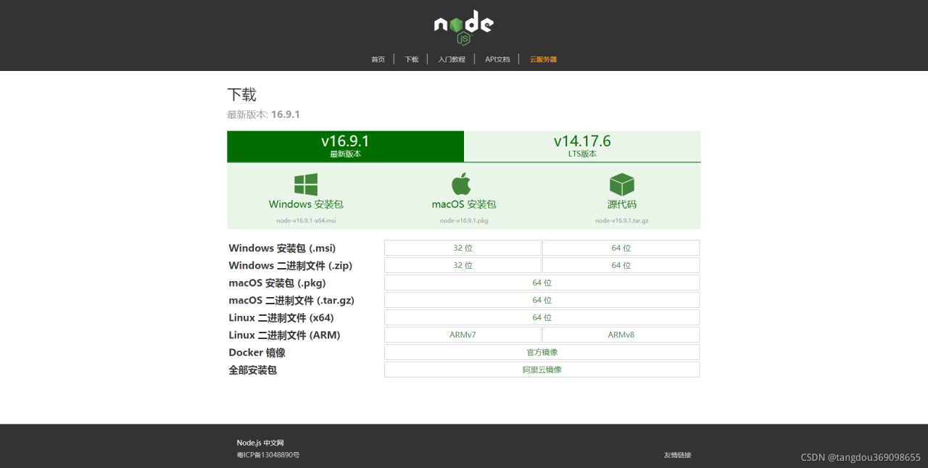Download Windows 安装包 link
This screenshot has height=468, width=928.
tap(306, 204)
